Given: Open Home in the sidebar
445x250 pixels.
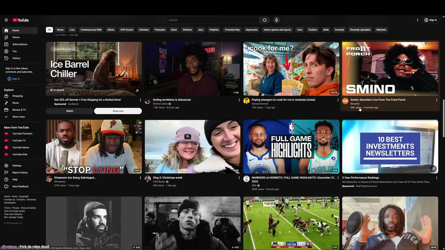Looking at the screenshot, I should (20, 31).
